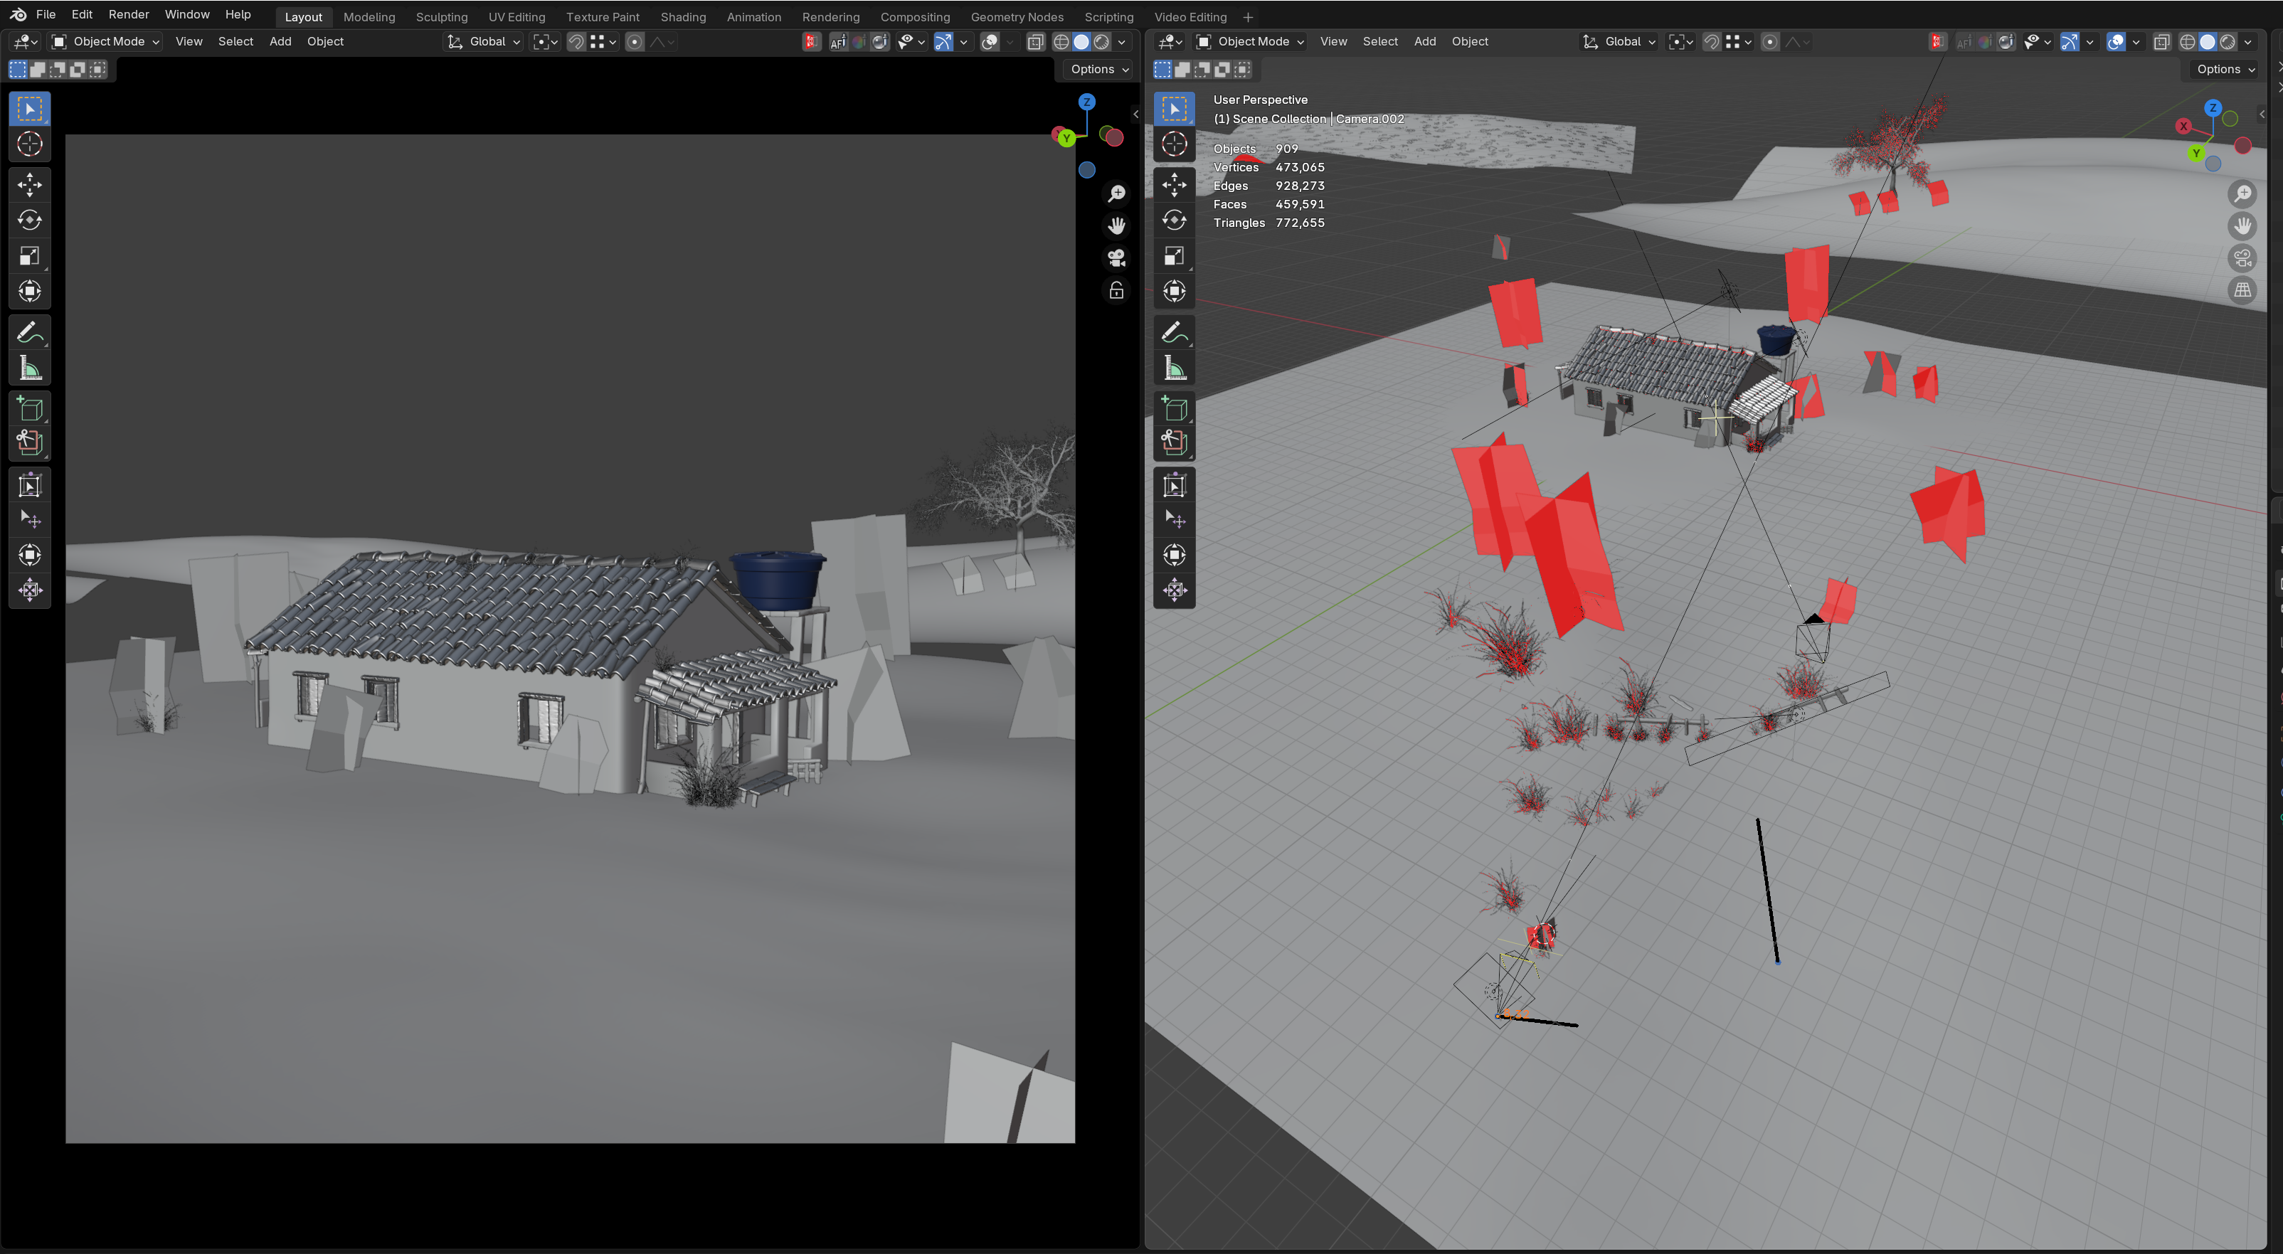Open the Global transform orientation dropdown in right viewport
The width and height of the screenshot is (2283, 1254).
pyautogui.click(x=1620, y=42)
